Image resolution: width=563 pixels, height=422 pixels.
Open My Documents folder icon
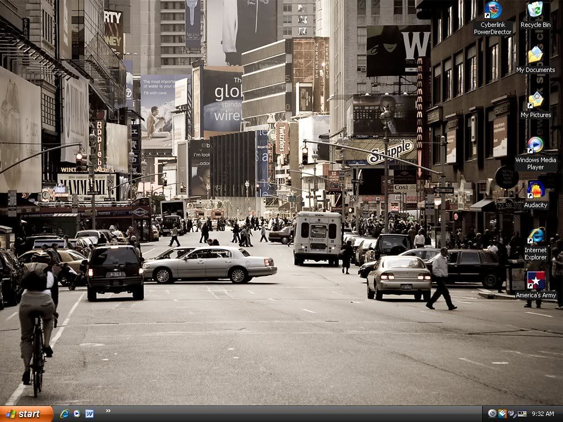pyautogui.click(x=536, y=59)
